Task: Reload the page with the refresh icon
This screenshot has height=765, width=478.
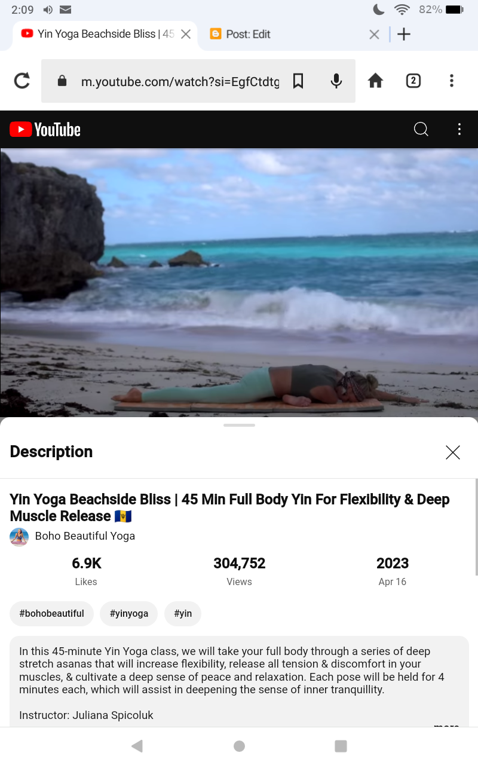Action: pos(22,81)
